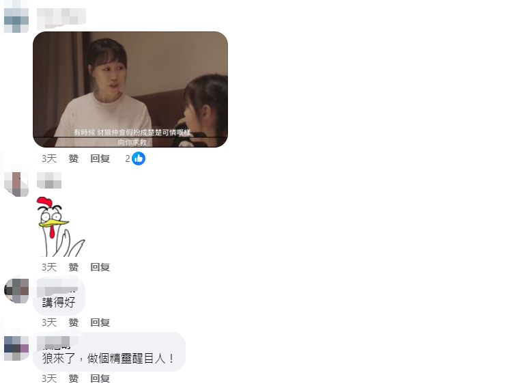Screen dimensions: 514x386
Task: Reply to the 講得好 comment
Action: [x=100, y=322]
